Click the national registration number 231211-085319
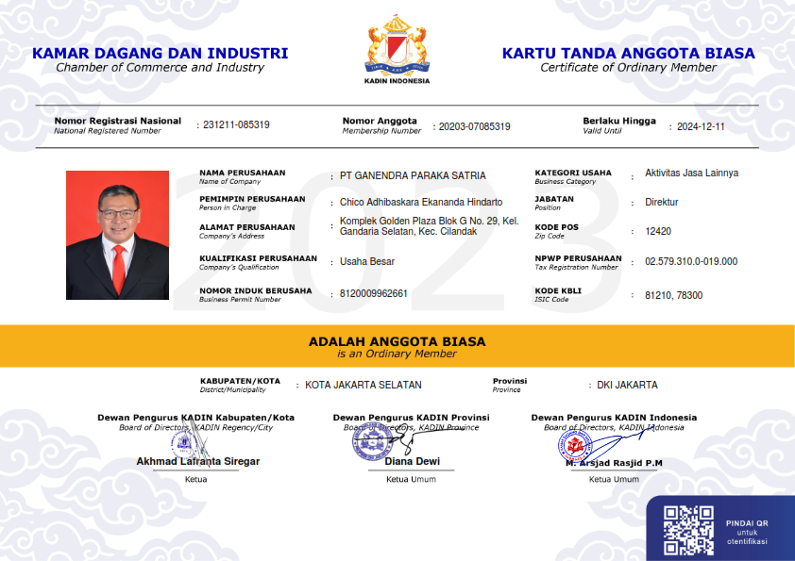 [x=236, y=125]
